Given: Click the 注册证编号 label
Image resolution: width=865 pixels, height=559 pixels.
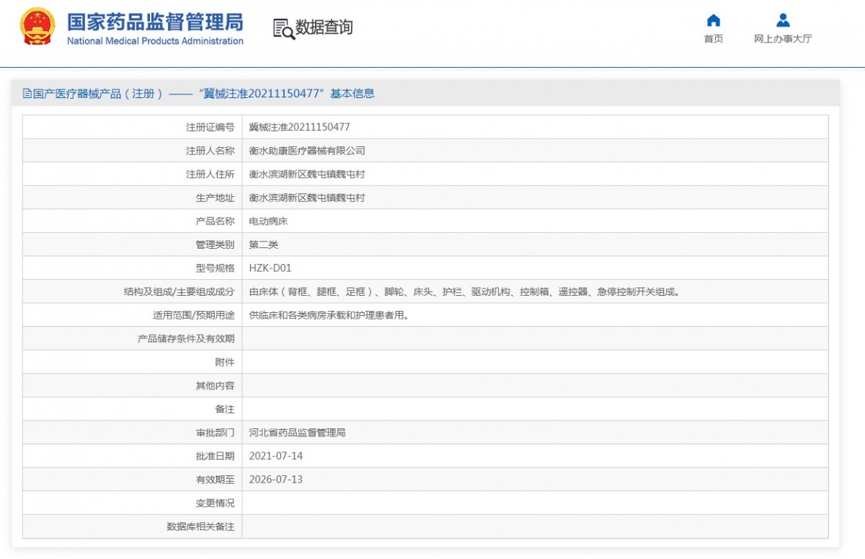Looking at the screenshot, I should (210, 127).
